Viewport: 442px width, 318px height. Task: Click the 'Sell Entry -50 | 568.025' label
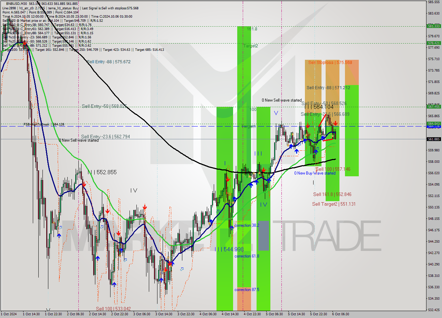[104, 106]
